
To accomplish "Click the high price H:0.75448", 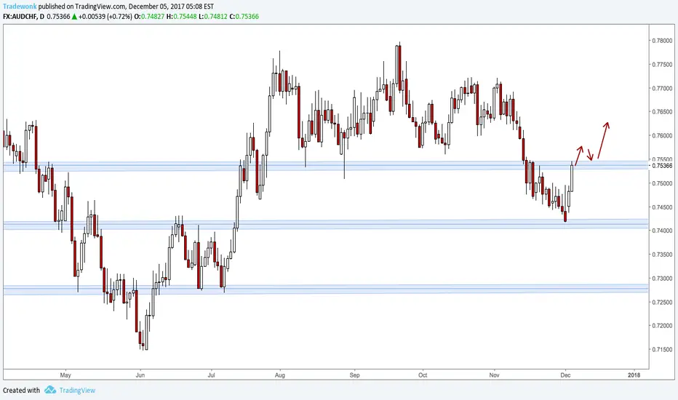I will pos(182,17).
